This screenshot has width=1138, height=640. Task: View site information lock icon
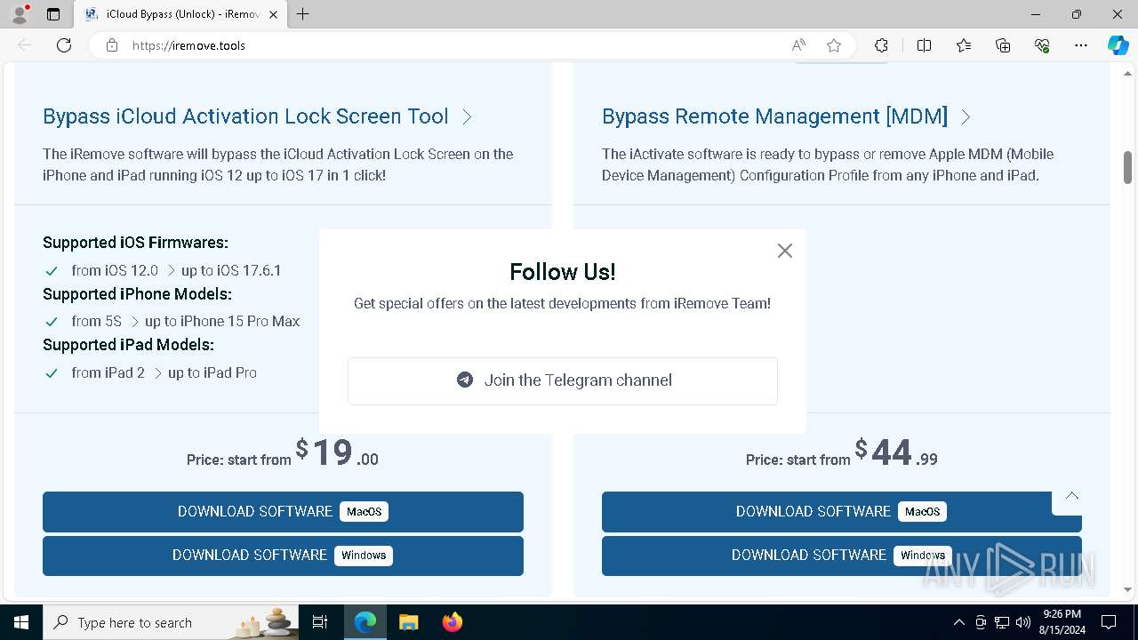pyautogui.click(x=112, y=45)
